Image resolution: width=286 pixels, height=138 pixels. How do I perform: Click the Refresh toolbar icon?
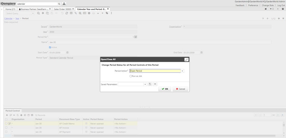[x=66, y=13]
